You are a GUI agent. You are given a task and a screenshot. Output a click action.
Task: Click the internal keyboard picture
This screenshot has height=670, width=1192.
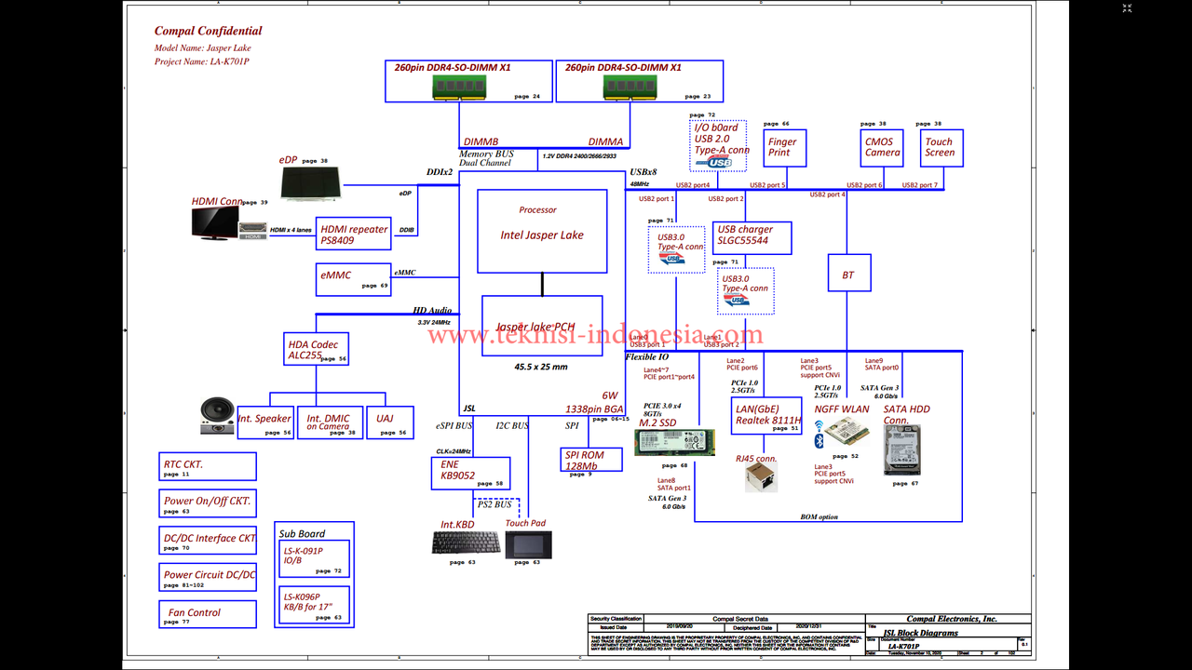(x=466, y=543)
